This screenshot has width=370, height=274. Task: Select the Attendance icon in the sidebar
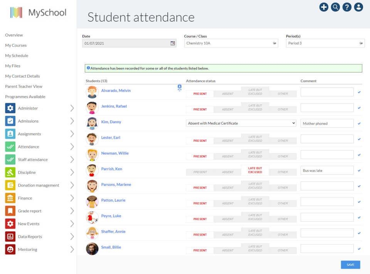pyautogui.click(x=10, y=146)
